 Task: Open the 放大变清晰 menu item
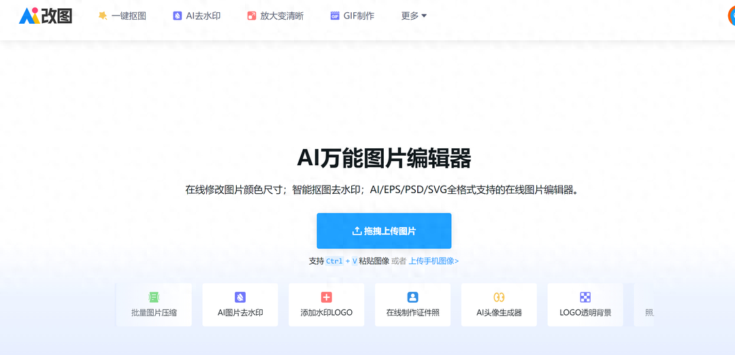click(x=282, y=16)
